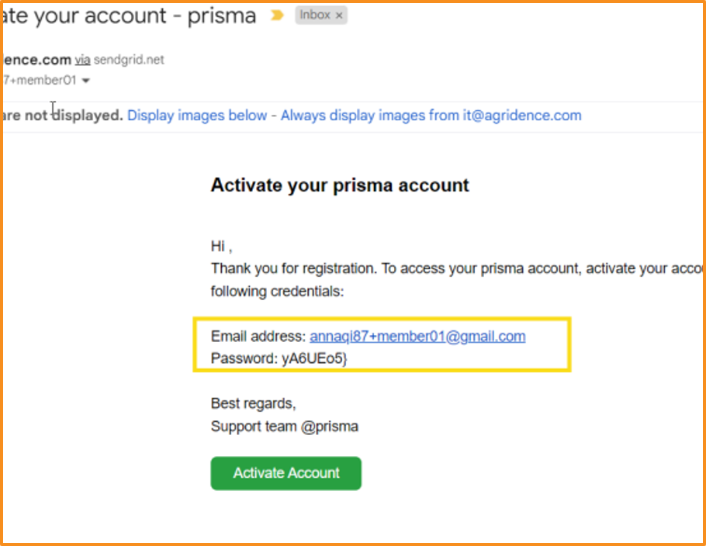Click the Display images below link
Viewport: 706px width, 546px height.
point(197,116)
